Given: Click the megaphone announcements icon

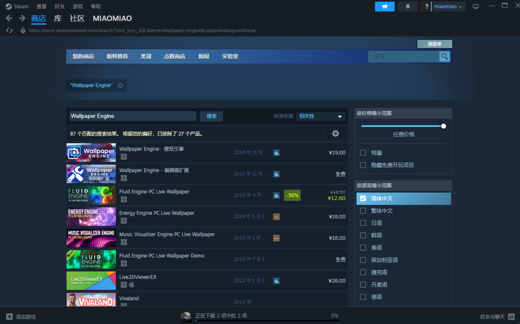Looking at the screenshot, I should click(x=385, y=6).
